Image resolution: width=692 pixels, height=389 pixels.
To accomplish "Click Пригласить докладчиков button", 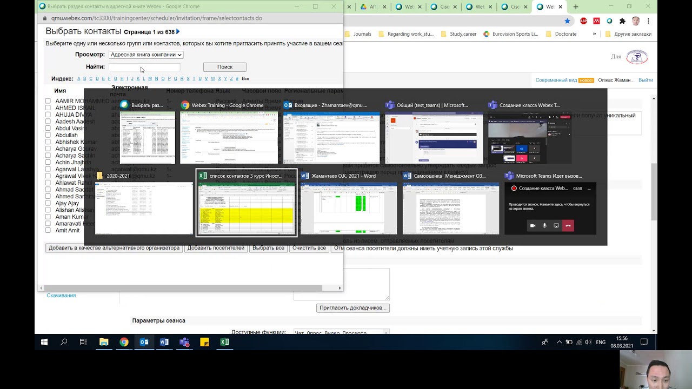I will coord(353,308).
